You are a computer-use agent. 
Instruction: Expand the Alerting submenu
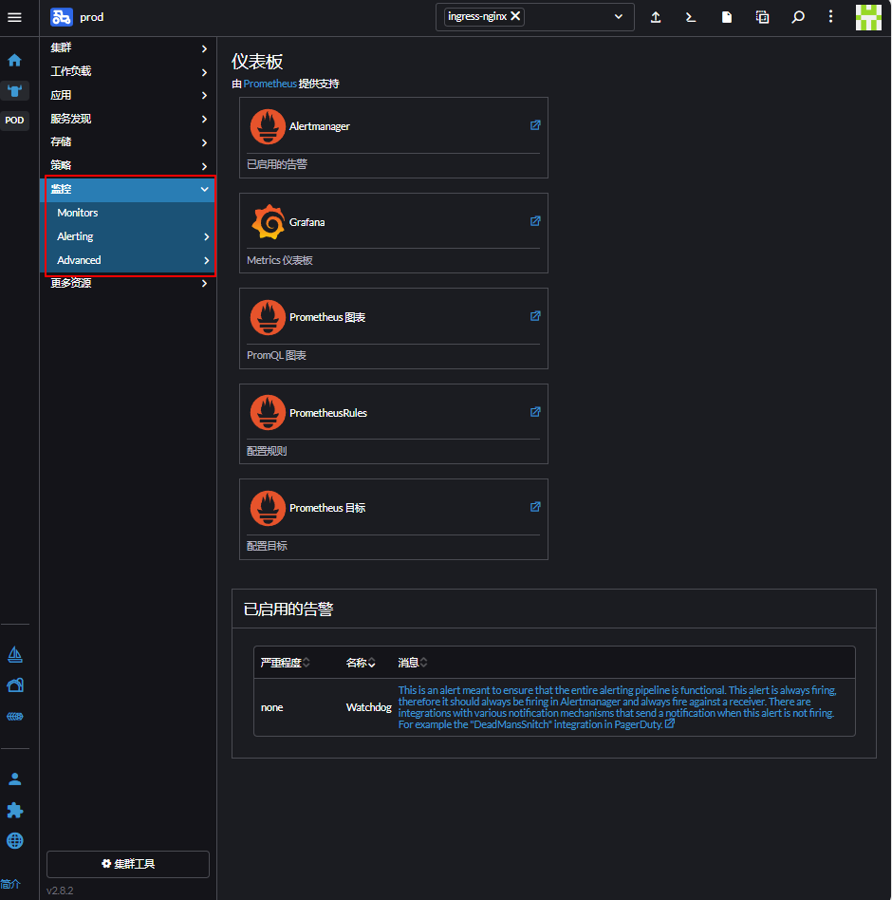click(129, 235)
